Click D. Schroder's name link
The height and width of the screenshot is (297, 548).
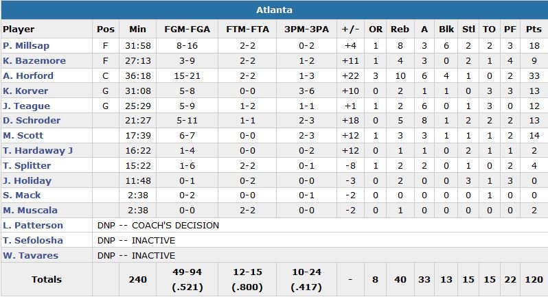click(31, 121)
